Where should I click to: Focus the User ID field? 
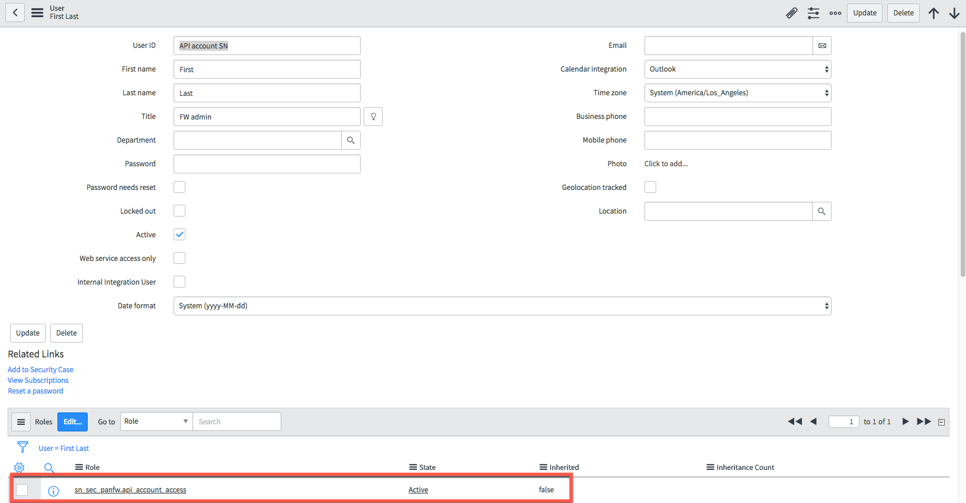click(267, 46)
